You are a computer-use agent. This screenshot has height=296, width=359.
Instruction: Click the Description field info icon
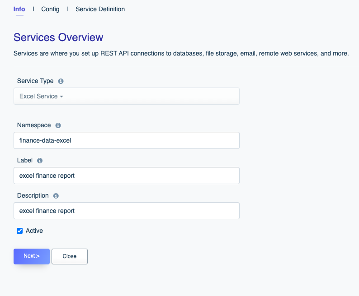[x=56, y=196]
